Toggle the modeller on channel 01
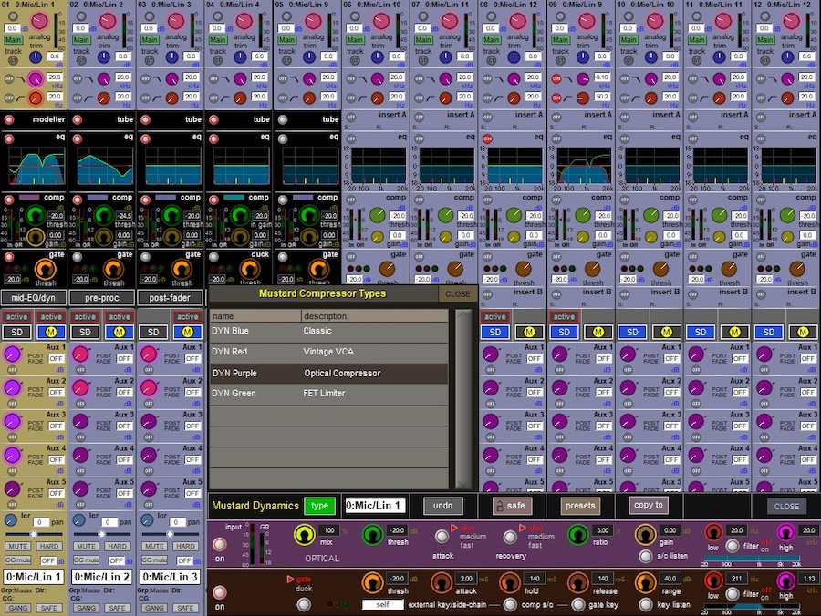This screenshot has height=616, width=821. point(9,119)
